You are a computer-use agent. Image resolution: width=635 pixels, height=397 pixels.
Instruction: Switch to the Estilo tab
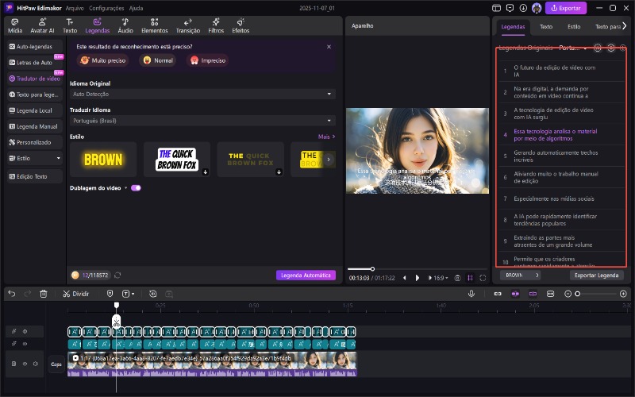click(x=574, y=26)
